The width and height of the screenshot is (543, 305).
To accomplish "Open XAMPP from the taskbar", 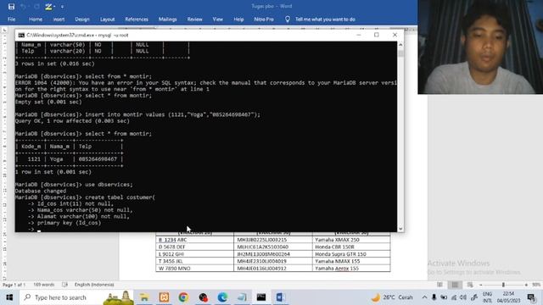I will [164, 297].
